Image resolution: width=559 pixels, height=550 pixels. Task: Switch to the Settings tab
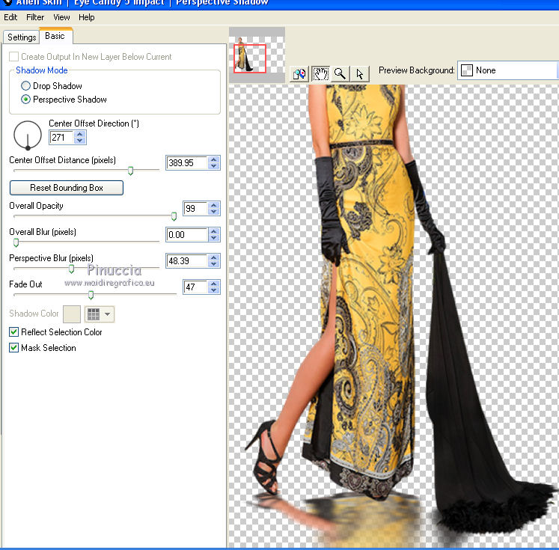[22, 37]
